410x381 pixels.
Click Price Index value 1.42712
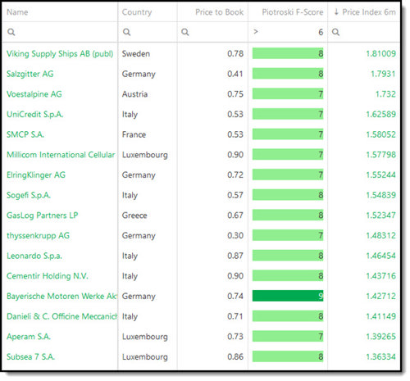click(x=380, y=297)
